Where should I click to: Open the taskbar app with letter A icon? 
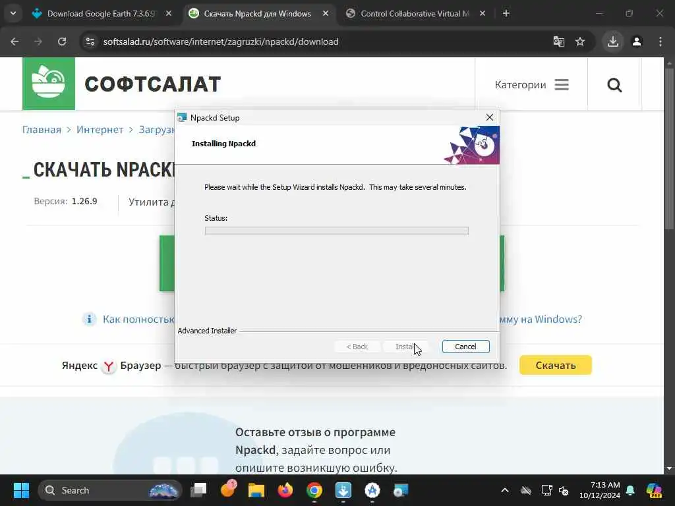coord(372,490)
